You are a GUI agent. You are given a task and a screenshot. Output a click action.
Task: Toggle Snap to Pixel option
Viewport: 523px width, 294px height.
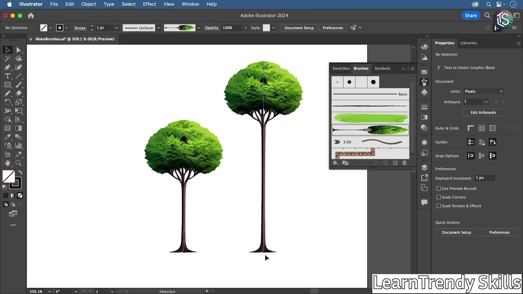point(492,156)
